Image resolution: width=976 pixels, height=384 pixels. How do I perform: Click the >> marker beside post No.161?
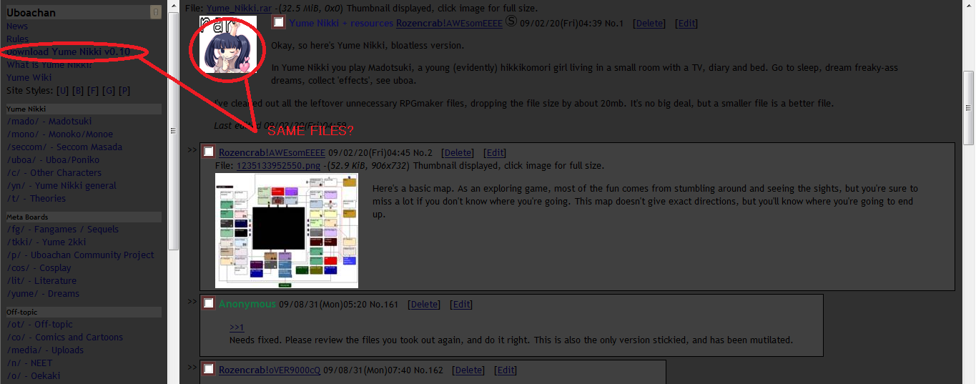pyautogui.click(x=192, y=302)
